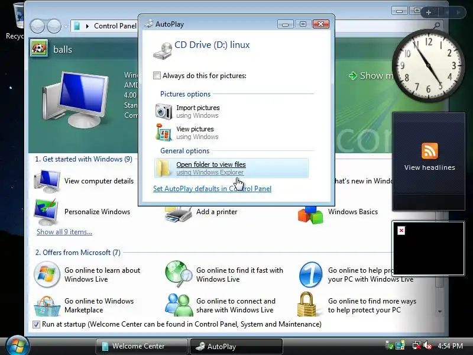Open the Windows Start orb
The width and height of the screenshot is (473, 355).
pos(17,346)
